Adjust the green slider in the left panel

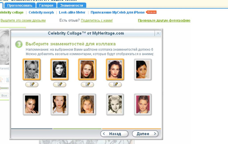(4, 88)
